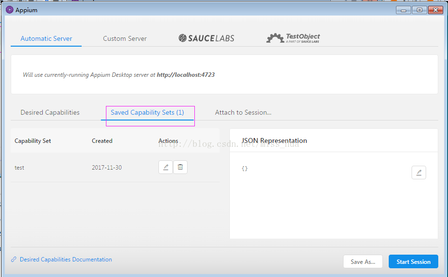448x277 pixels.
Task: Switch to the Automatic Server tab
Action: pos(46,38)
